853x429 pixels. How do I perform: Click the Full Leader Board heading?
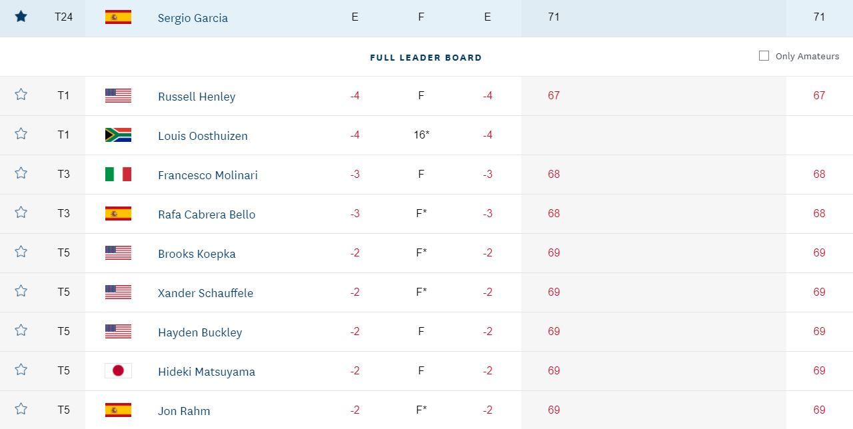426,58
